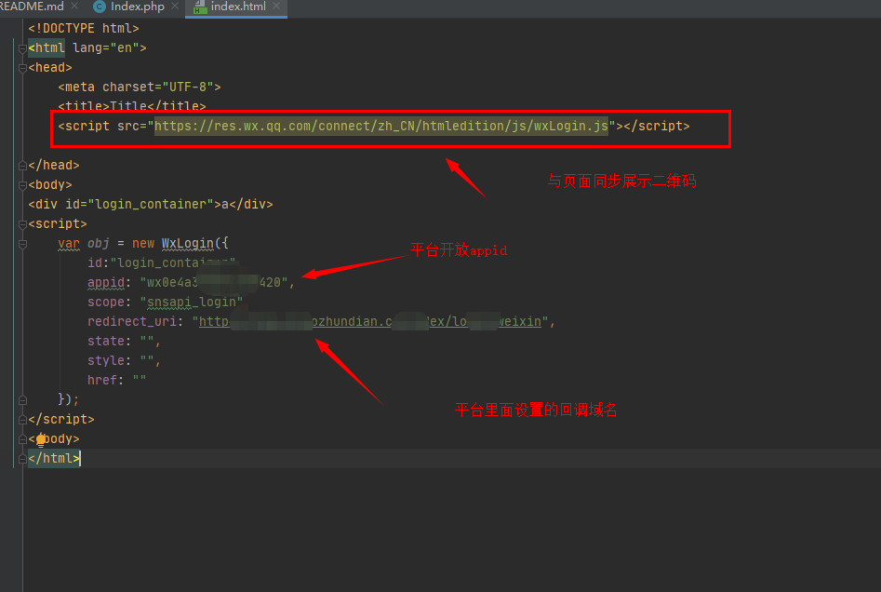Image resolution: width=881 pixels, height=592 pixels.
Task: Click fold marker at closing brace line
Action: tap(22, 399)
